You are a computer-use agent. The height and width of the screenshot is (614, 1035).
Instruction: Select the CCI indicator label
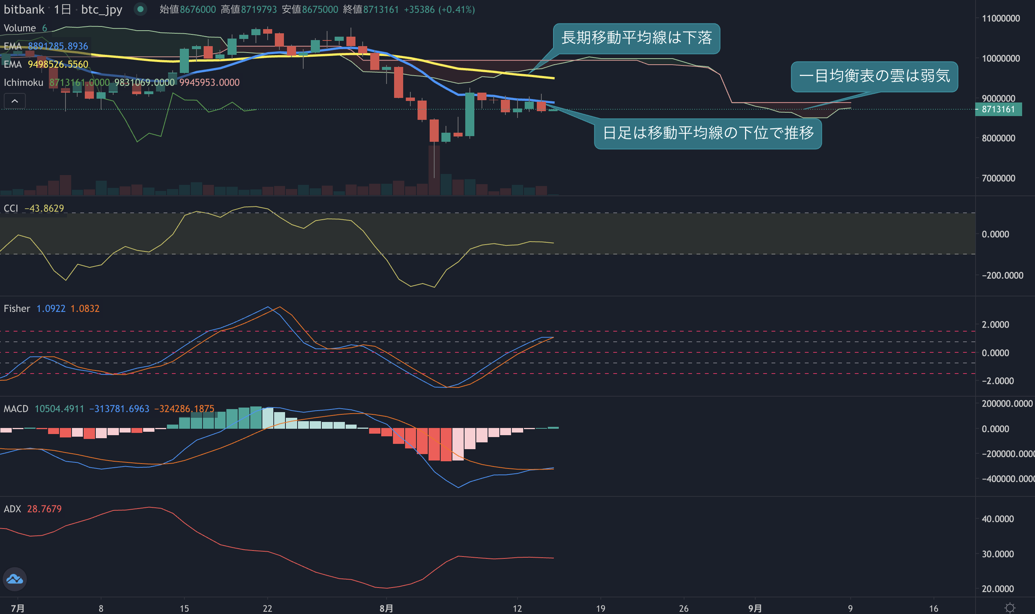(x=11, y=209)
